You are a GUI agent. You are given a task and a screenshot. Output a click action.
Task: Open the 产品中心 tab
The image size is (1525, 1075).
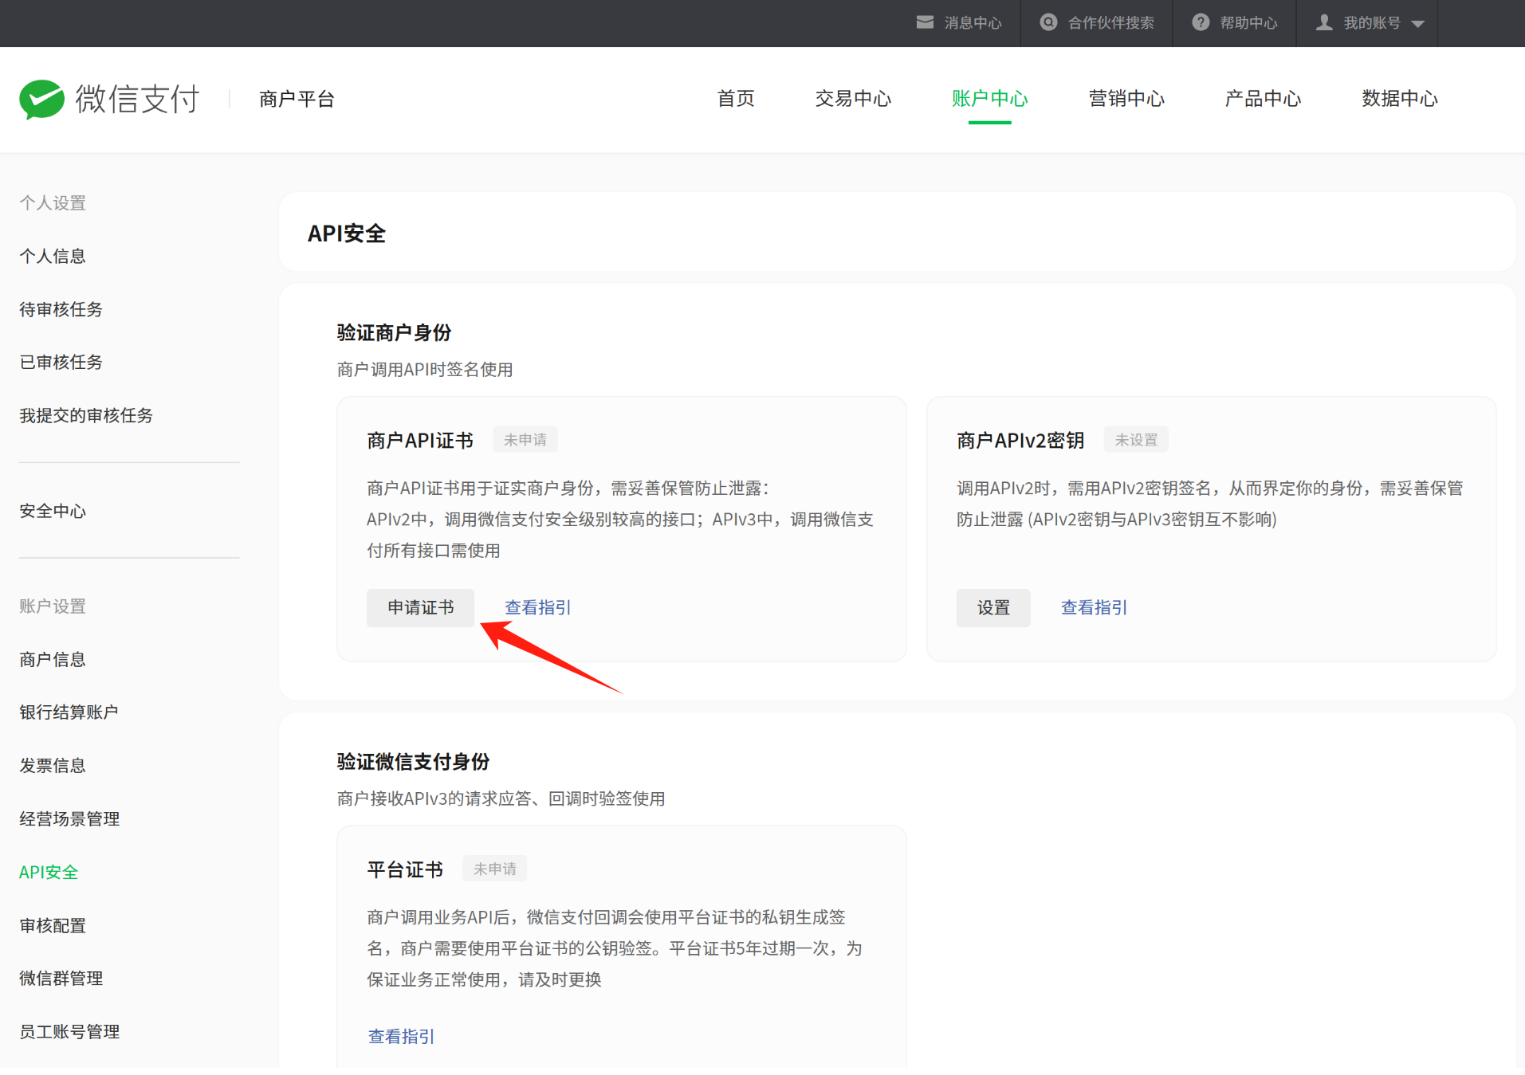pyautogui.click(x=1263, y=99)
